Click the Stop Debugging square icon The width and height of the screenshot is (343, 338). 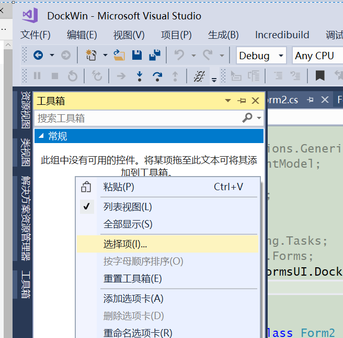(55, 76)
